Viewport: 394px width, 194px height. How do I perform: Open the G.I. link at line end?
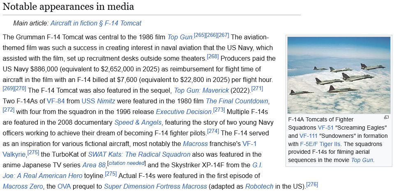click(x=257, y=165)
